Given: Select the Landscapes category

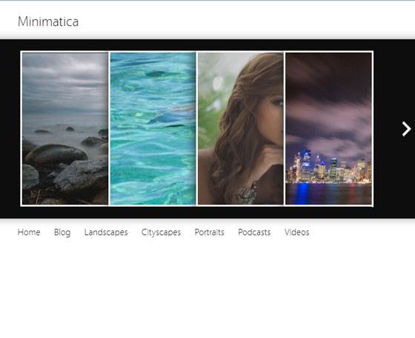Looking at the screenshot, I should (x=106, y=233).
